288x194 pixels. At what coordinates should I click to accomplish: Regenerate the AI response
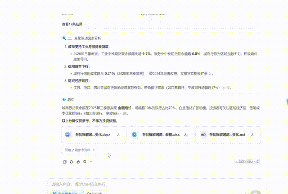tap(72, 162)
